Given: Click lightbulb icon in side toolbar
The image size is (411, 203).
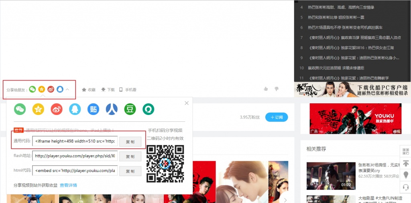Looking at the screenshot, I should click(x=406, y=175).
